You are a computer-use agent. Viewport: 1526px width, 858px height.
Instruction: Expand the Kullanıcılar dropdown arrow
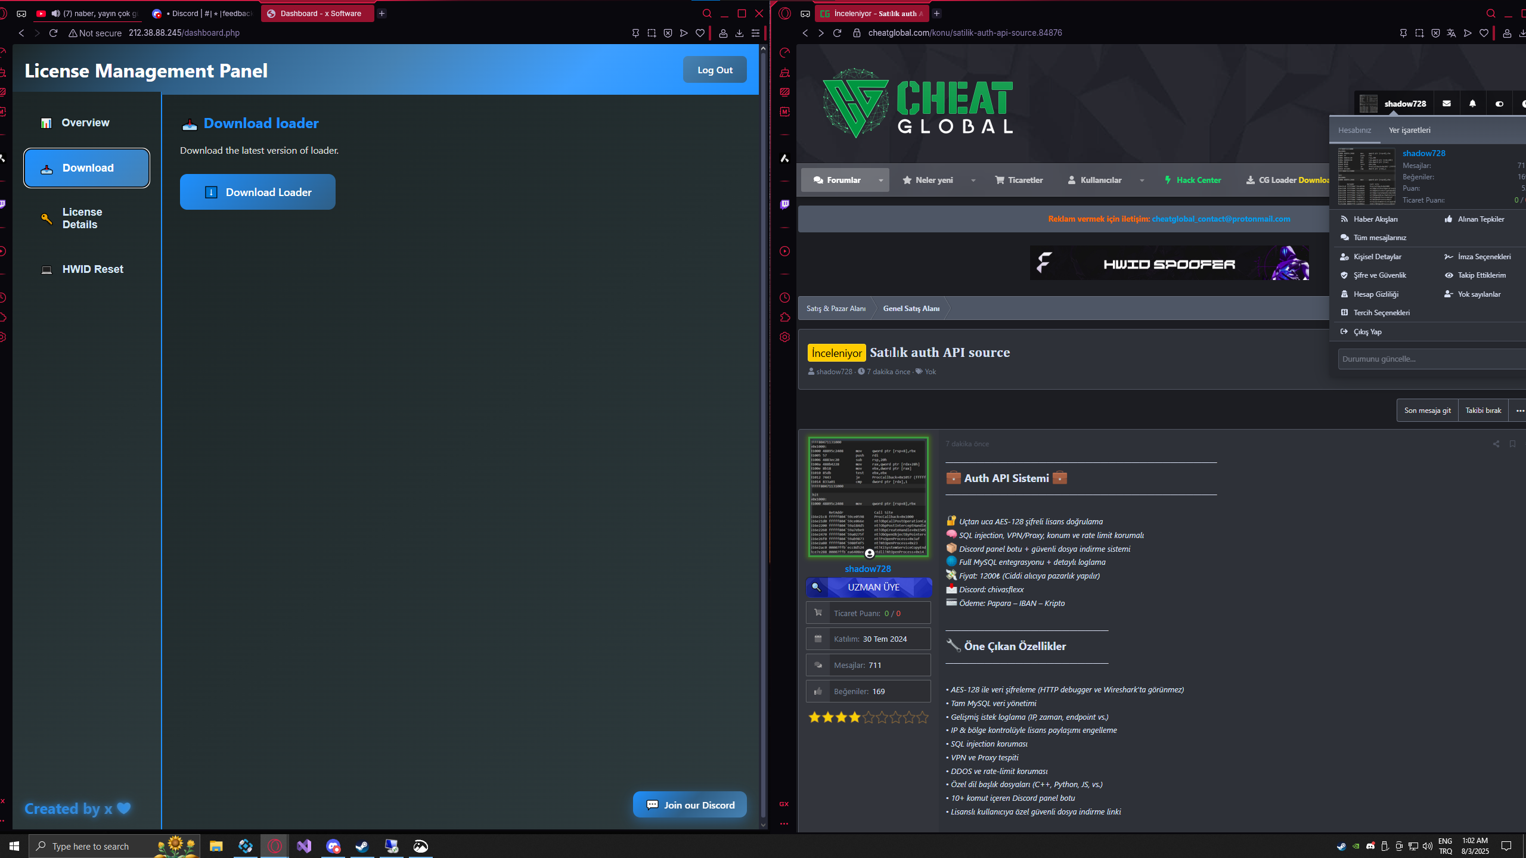(x=1142, y=180)
